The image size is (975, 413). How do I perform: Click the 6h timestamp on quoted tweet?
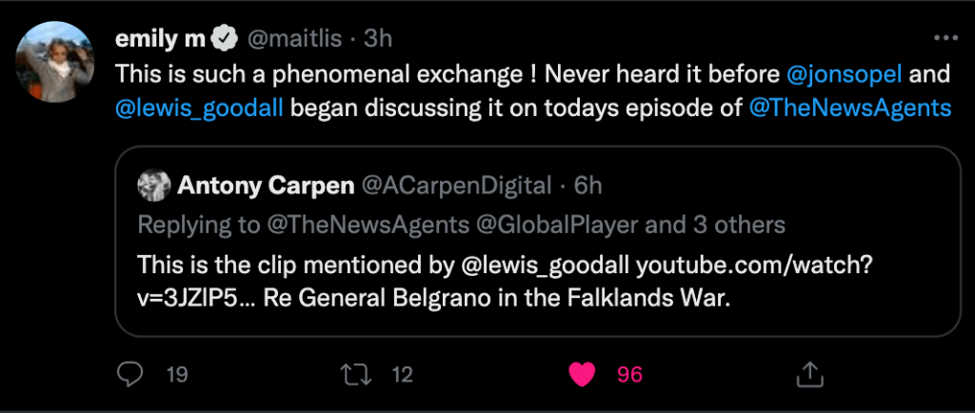(588, 185)
